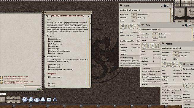
Task: Toggle the lock on the Torment at Torni Tower story
Action: 89,16
